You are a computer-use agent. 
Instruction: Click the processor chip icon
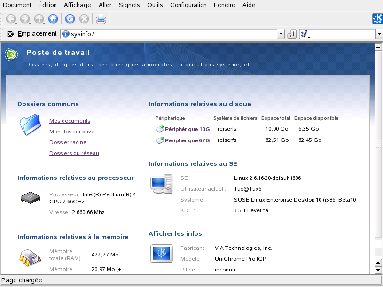tap(31, 198)
